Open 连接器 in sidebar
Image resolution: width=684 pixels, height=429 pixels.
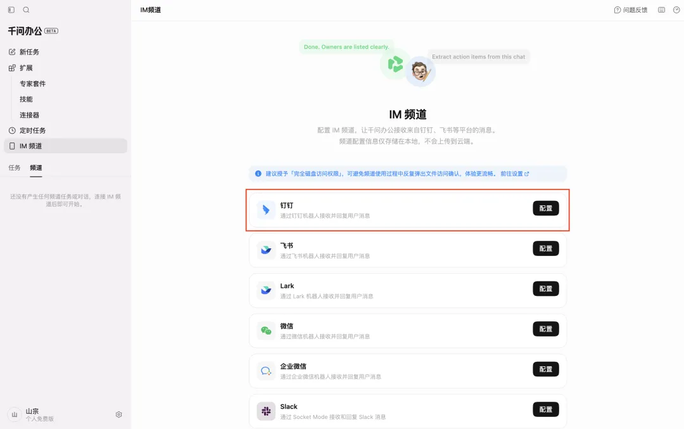[x=29, y=115]
